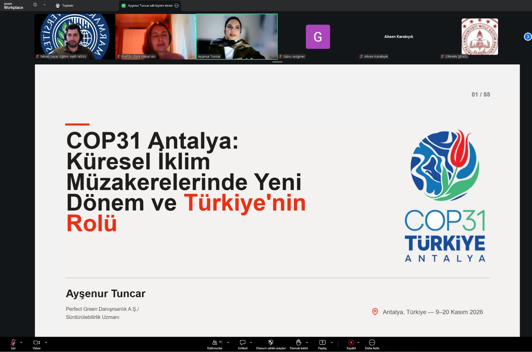Click the muted mic icon on Ahsen Karabıyık label

click(x=361, y=56)
